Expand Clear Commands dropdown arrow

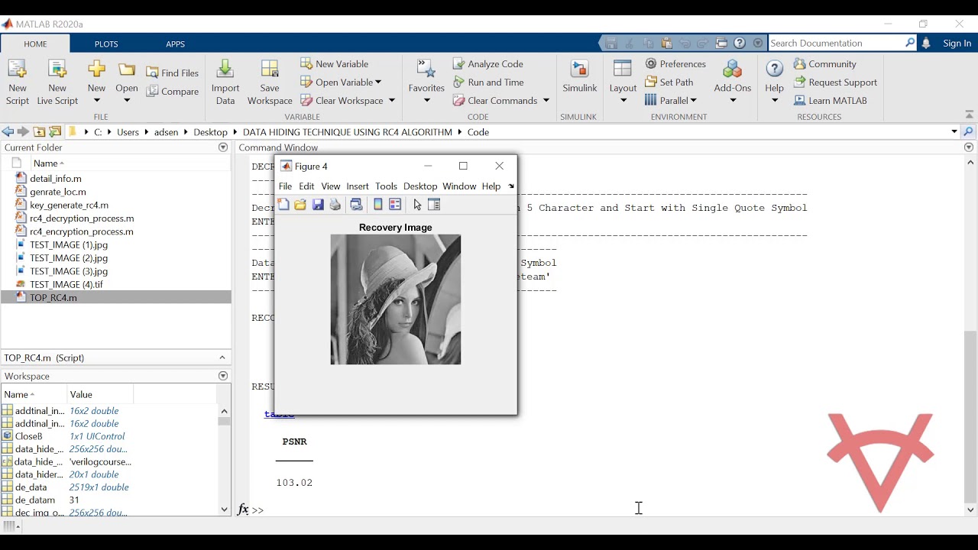[546, 100]
